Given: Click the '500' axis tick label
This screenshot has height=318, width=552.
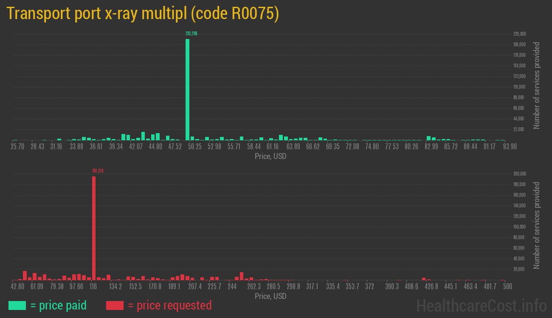Looking at the screenshot, I should coord(507,286).
